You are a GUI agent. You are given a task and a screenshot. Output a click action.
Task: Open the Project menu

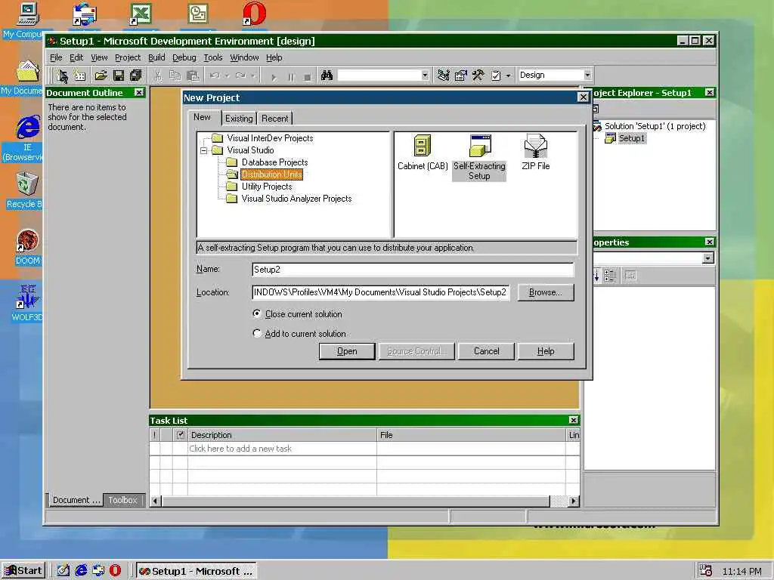(128, 57)
